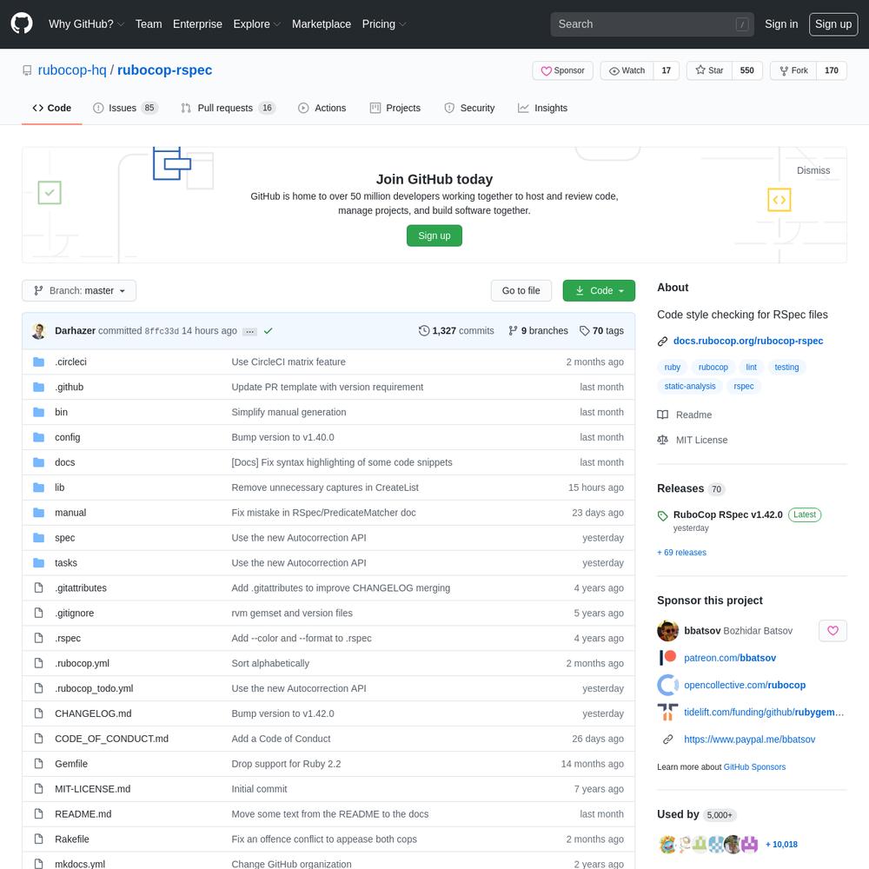This screenshot has width=869, height=869.
Task: Click the Rakefile file icon
Action: click(39, 839)
